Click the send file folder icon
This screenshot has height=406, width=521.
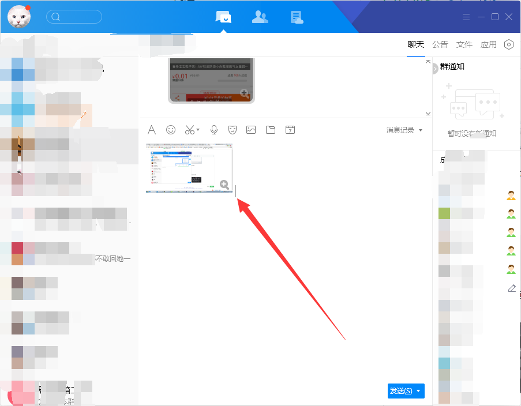(270, 130)
